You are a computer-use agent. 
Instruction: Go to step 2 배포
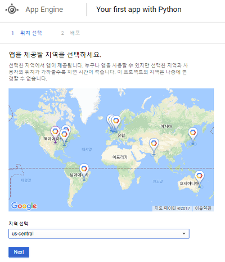coord(70,33)
